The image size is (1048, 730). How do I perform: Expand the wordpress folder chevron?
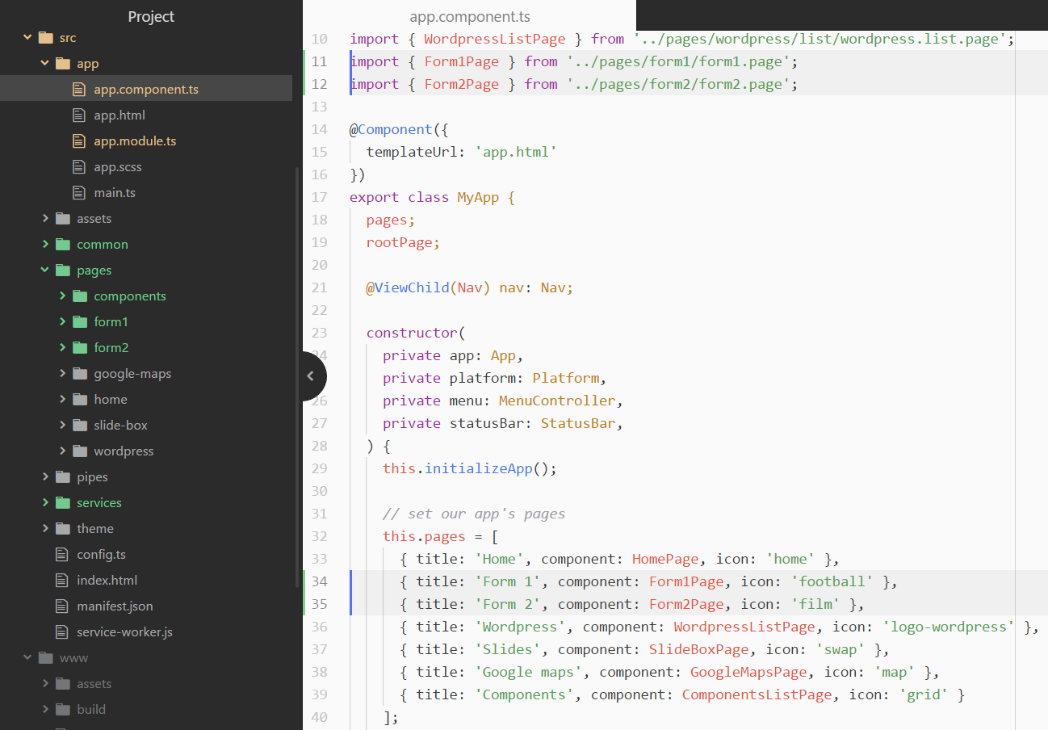pyautogui.click(x=62, y=451)
